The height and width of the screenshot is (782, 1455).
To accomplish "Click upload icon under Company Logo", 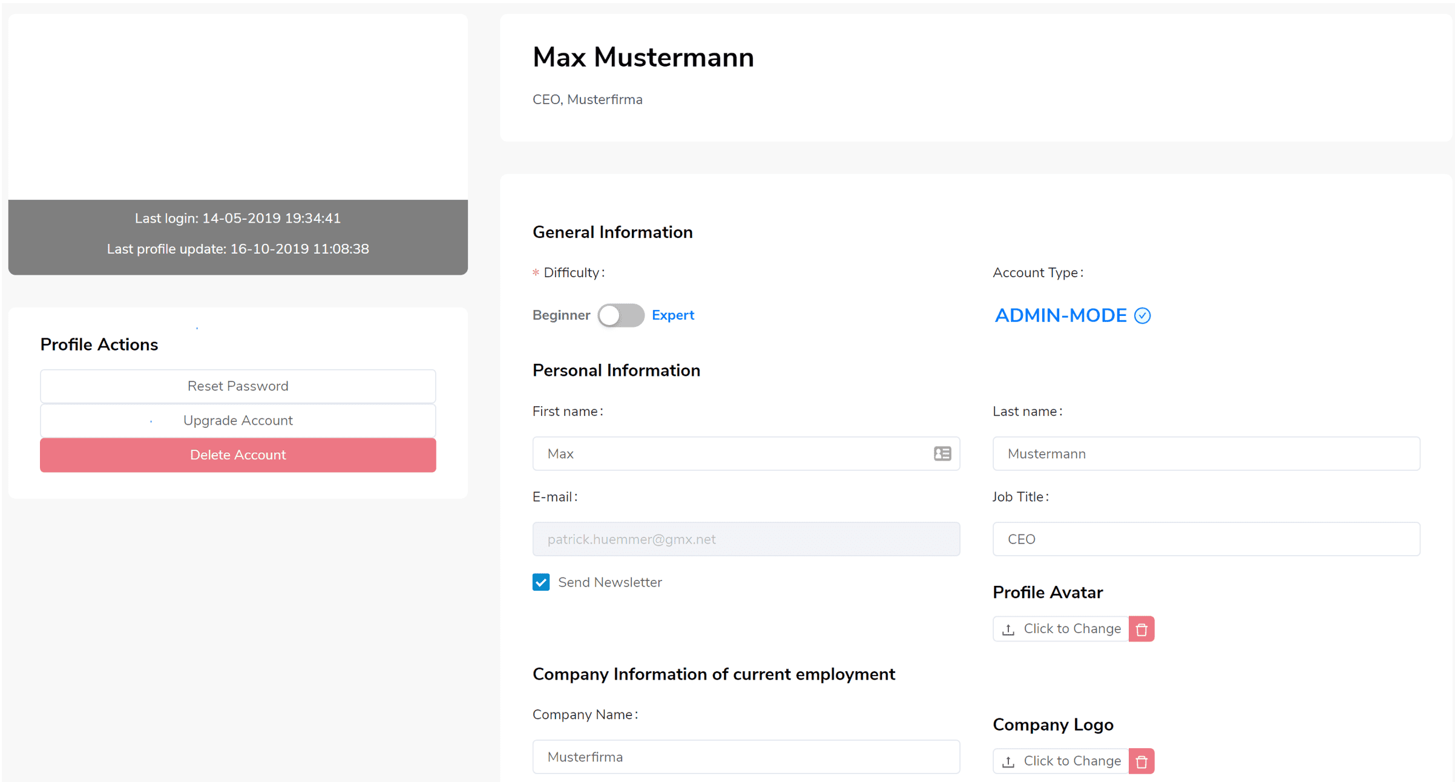I will 1008,761.
